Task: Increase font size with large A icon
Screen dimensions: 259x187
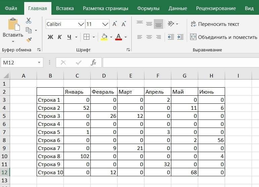Action: (x=115, y=24)
